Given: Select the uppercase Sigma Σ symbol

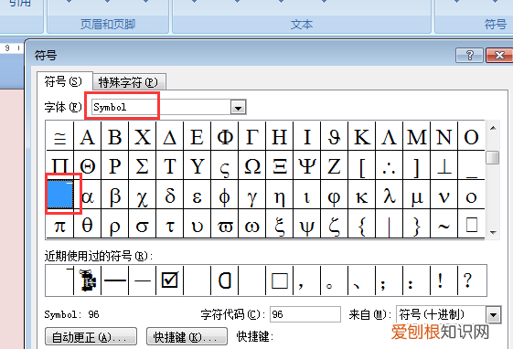Looking at the screenshot, I should [x=143, y=165].
